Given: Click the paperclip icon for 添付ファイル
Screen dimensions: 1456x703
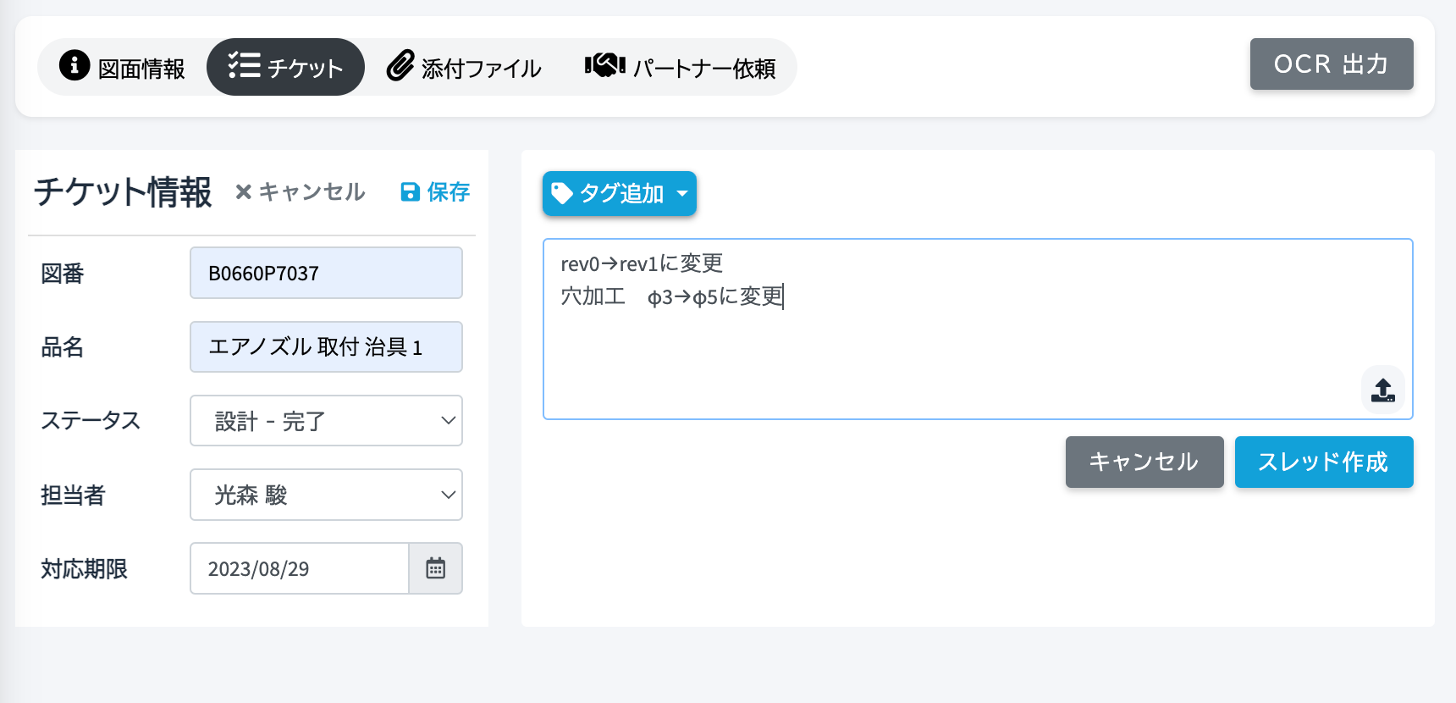Looking at the screenshot, I should 400,66.
